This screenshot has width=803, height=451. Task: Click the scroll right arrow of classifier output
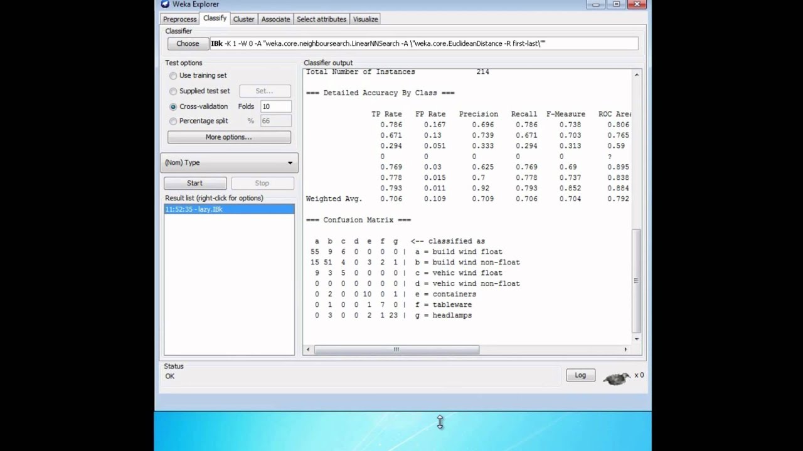click(625, 350)
